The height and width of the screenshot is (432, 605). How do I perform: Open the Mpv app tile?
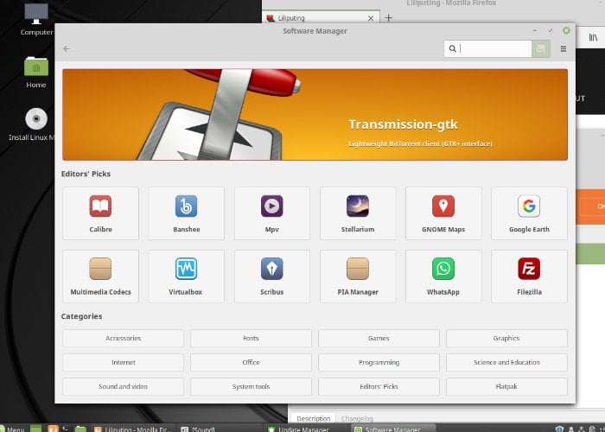coord(271,213)
